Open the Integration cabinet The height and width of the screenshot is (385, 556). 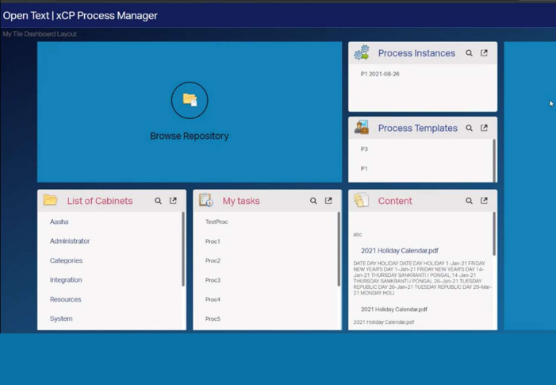coord(66,280)
